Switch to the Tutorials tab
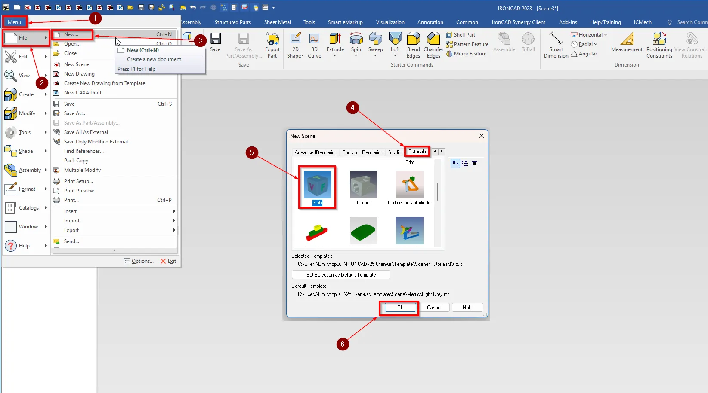This screenshot has width=708, height=393. coord(417,151)
